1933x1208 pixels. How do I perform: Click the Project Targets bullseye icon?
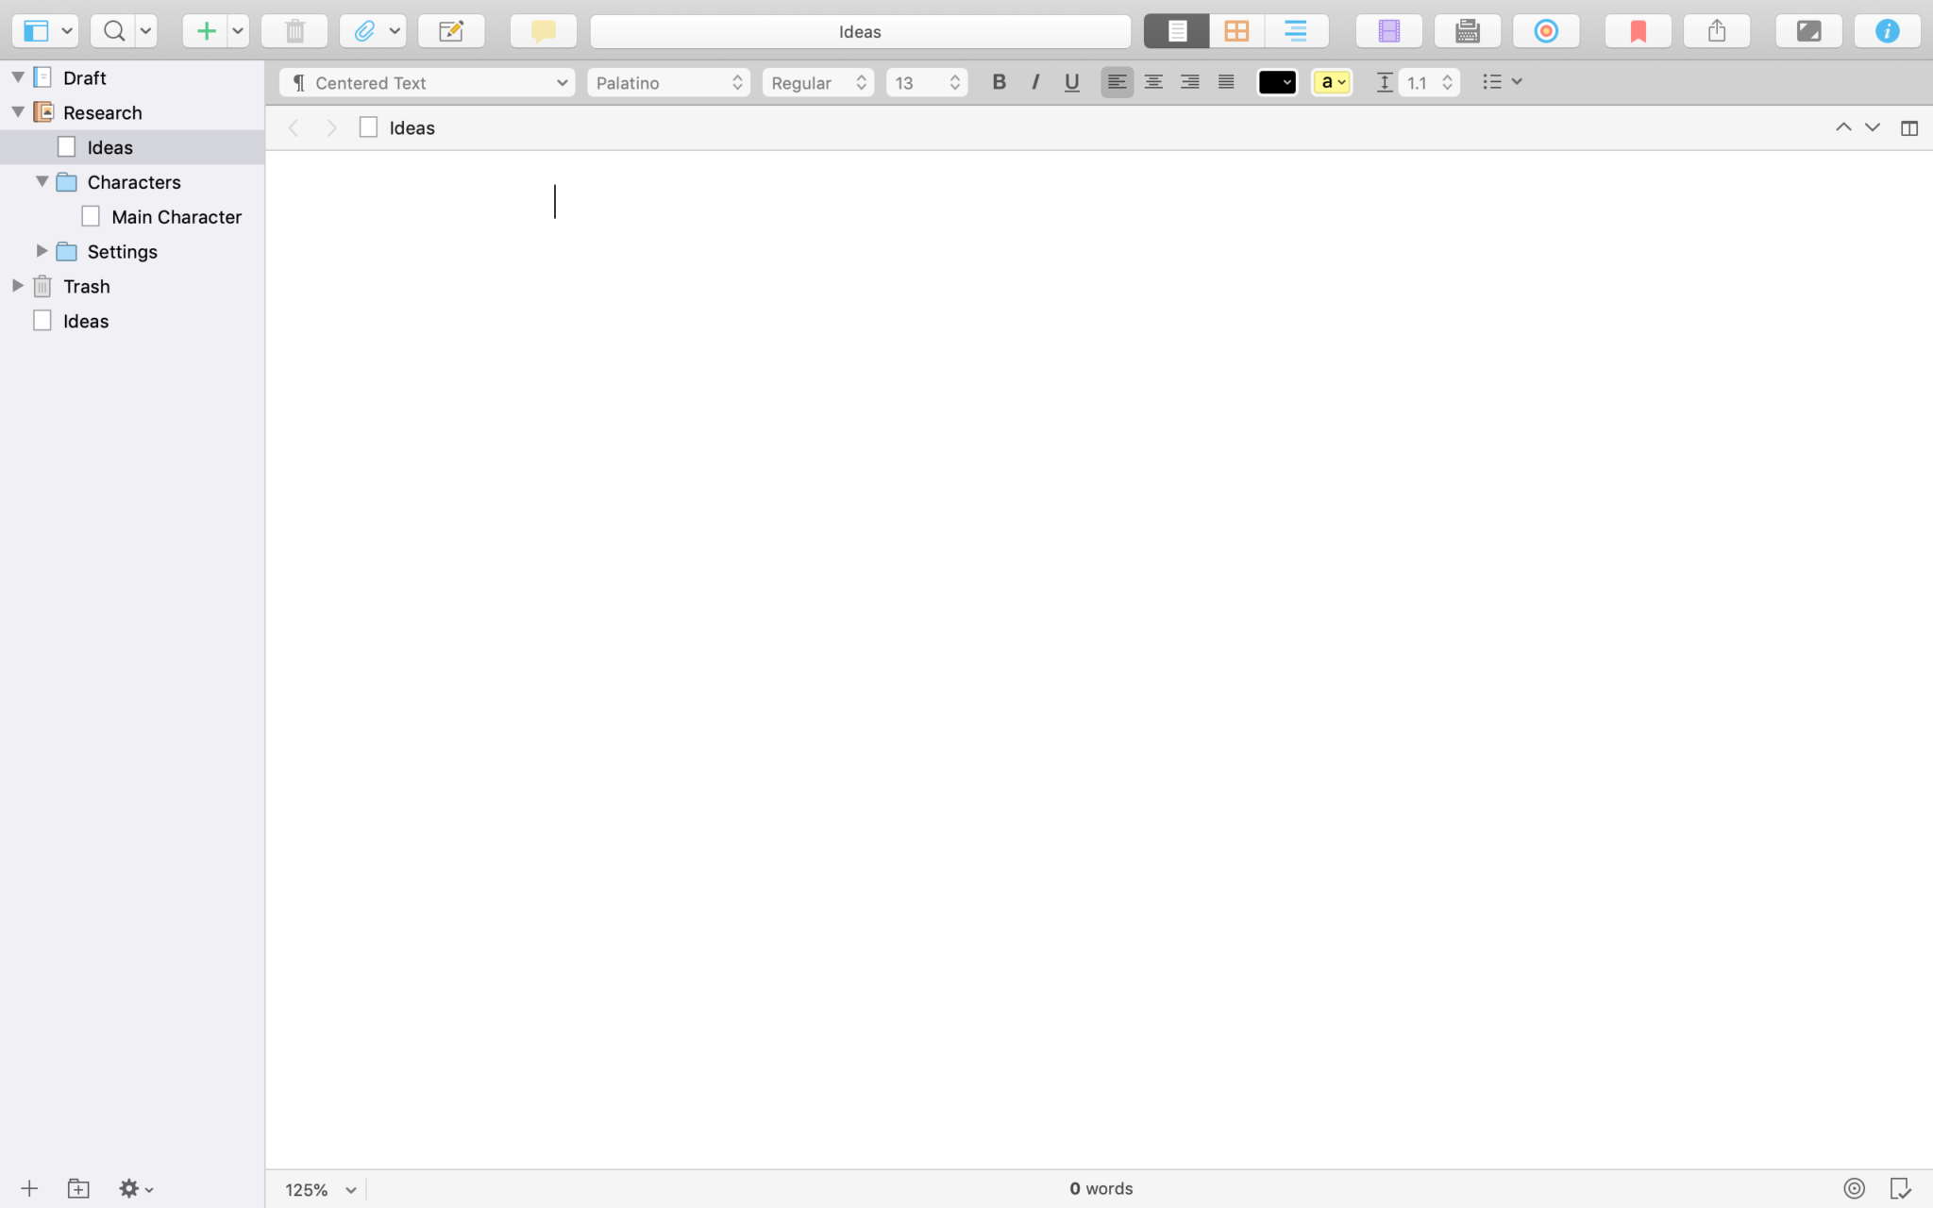(x=1545, y=31)
